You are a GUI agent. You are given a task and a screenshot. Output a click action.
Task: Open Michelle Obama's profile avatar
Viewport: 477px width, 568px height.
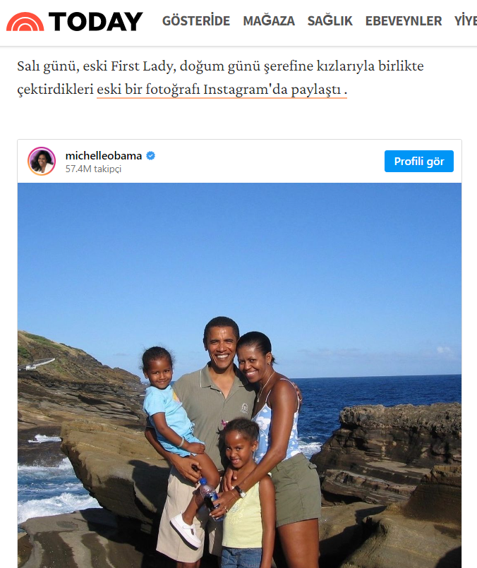tap(42, 161)
